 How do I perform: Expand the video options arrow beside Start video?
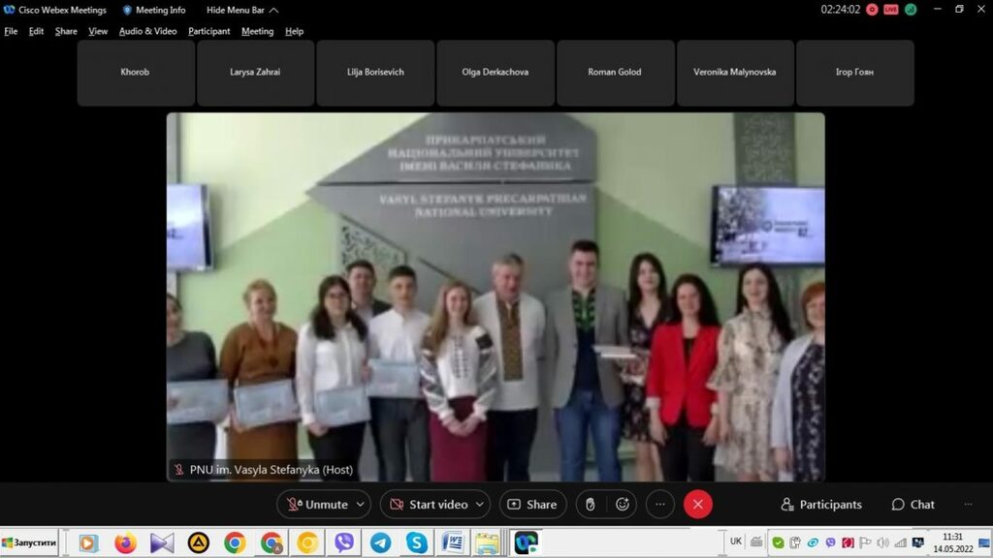pos(480,504)
